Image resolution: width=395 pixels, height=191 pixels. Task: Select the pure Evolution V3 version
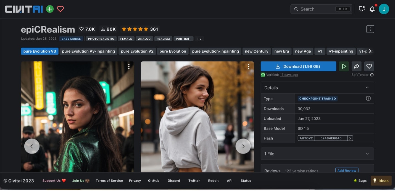coord(39,51)
